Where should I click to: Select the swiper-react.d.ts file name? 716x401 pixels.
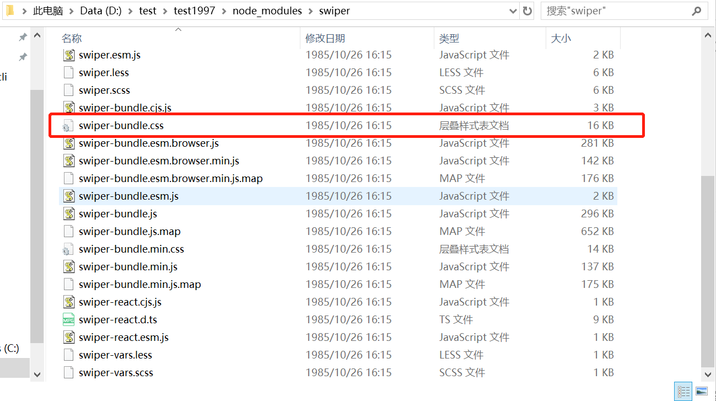(x=118, y=320)
